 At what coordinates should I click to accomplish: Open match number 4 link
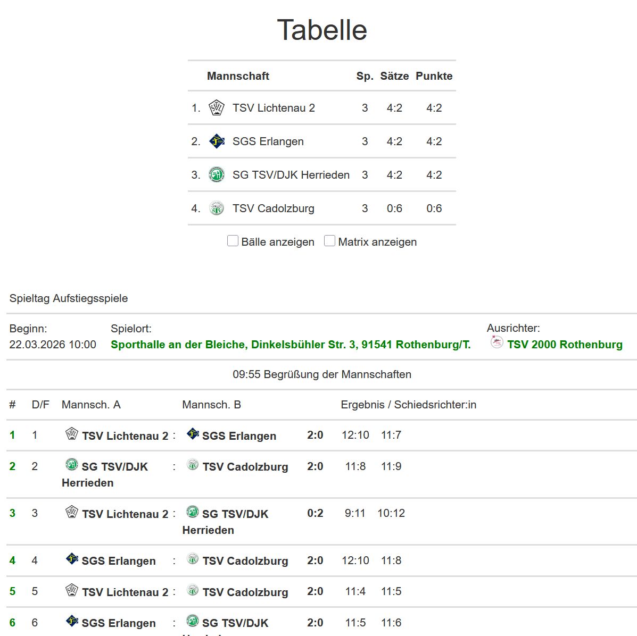click(x=12, y=560)
